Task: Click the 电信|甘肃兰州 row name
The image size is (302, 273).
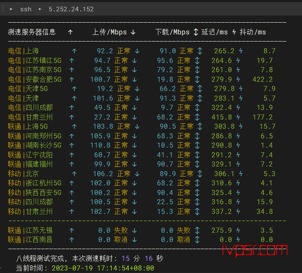Action: point(30,117)
